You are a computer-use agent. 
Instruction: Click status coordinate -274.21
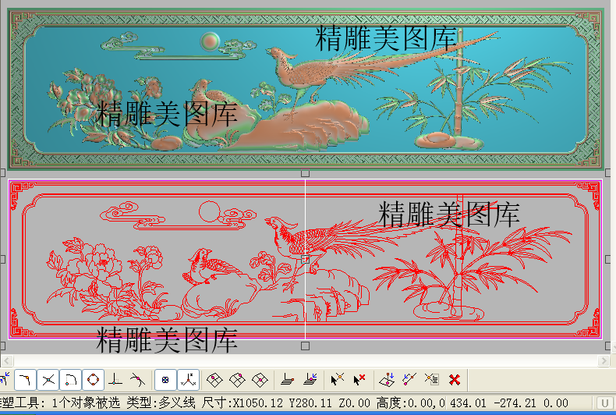515,403
